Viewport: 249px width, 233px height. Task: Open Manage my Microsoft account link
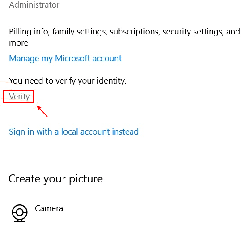point(65,59)
